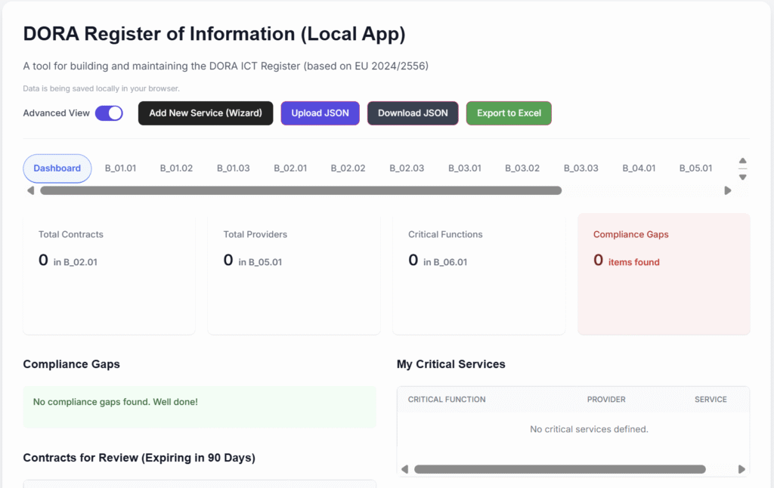The width and height of the screenshot is (774, 488).
Task: Go to the B_03.02 tab
Action: point(522,168)
